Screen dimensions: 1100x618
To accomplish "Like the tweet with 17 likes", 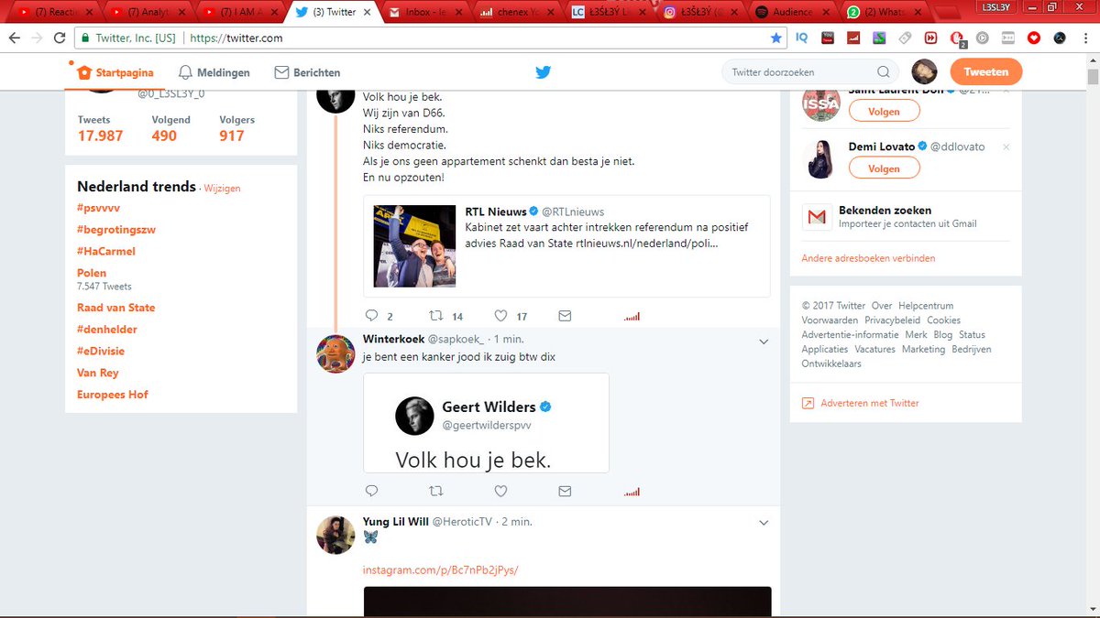I will pyautogui.click(x=500, y=316).
